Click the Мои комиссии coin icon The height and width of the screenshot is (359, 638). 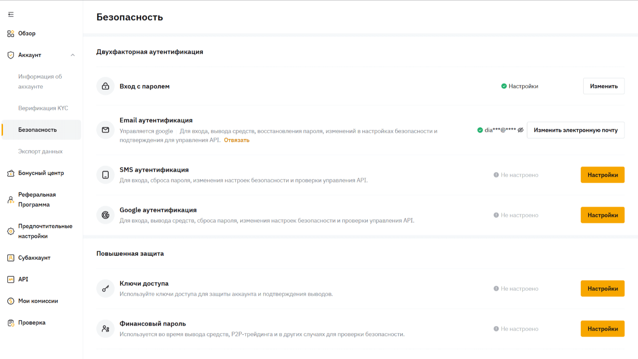pos(11,301)
